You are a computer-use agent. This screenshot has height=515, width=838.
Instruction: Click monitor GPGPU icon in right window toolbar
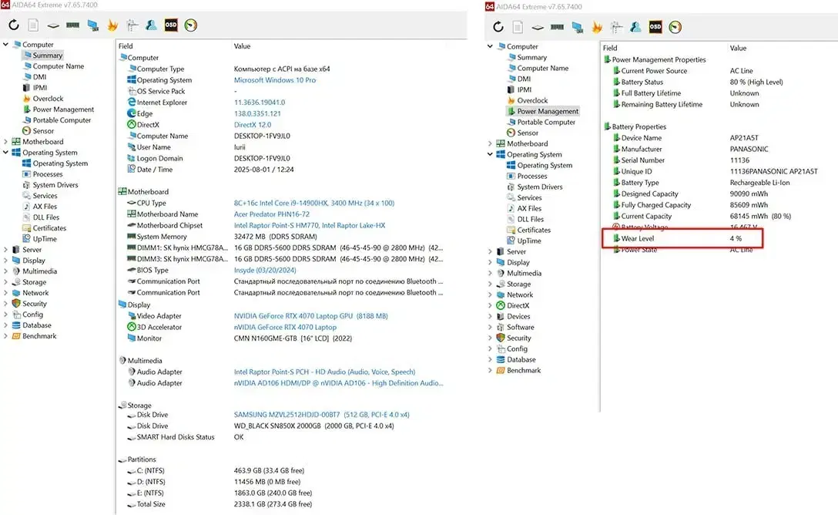(577, 27)
